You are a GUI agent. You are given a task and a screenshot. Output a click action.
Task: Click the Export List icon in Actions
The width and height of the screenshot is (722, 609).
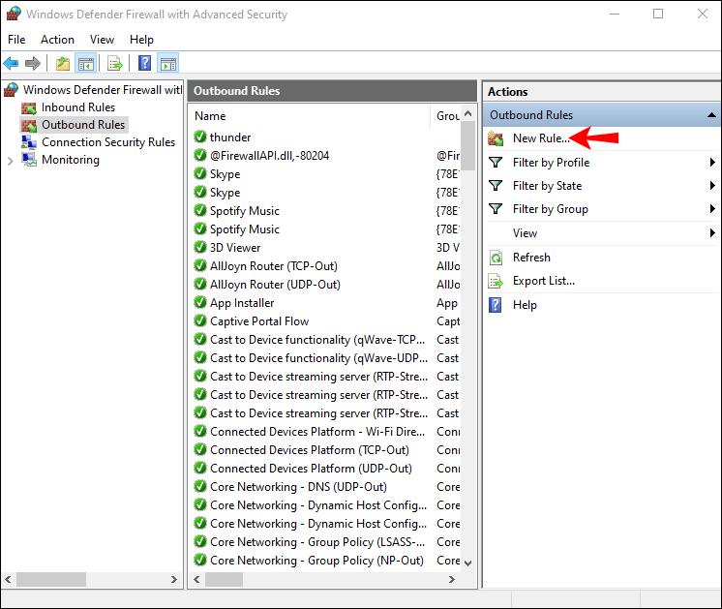pos(496,281)
